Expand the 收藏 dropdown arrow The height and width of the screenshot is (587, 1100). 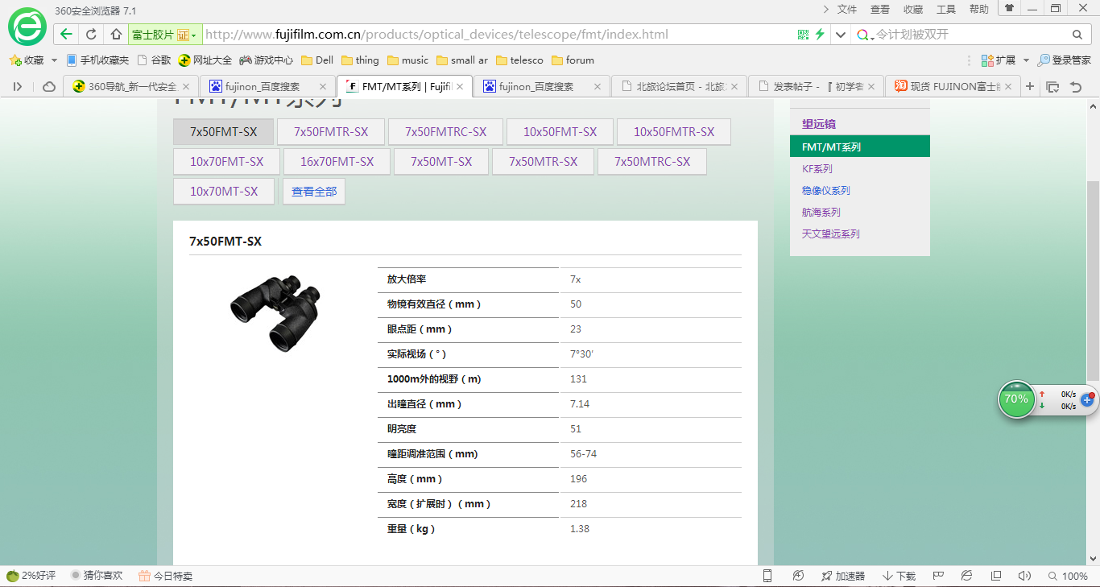point(54,60)
